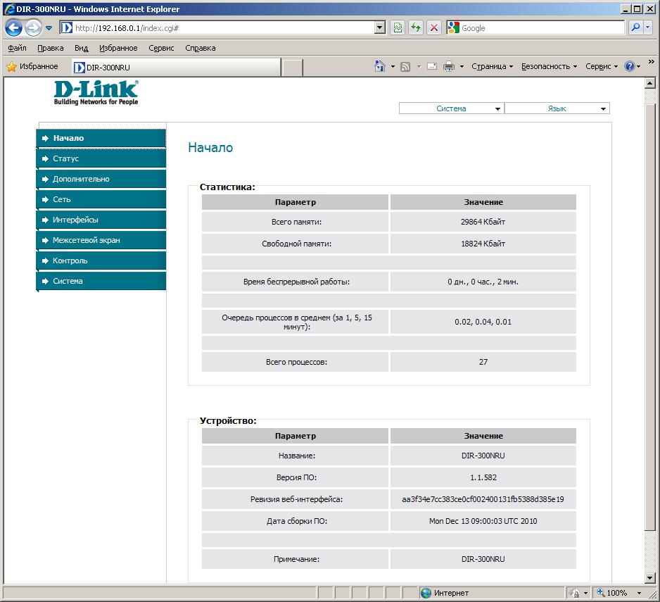
Task: Open the Home button dropdown arrow
Action: (393, 67)
